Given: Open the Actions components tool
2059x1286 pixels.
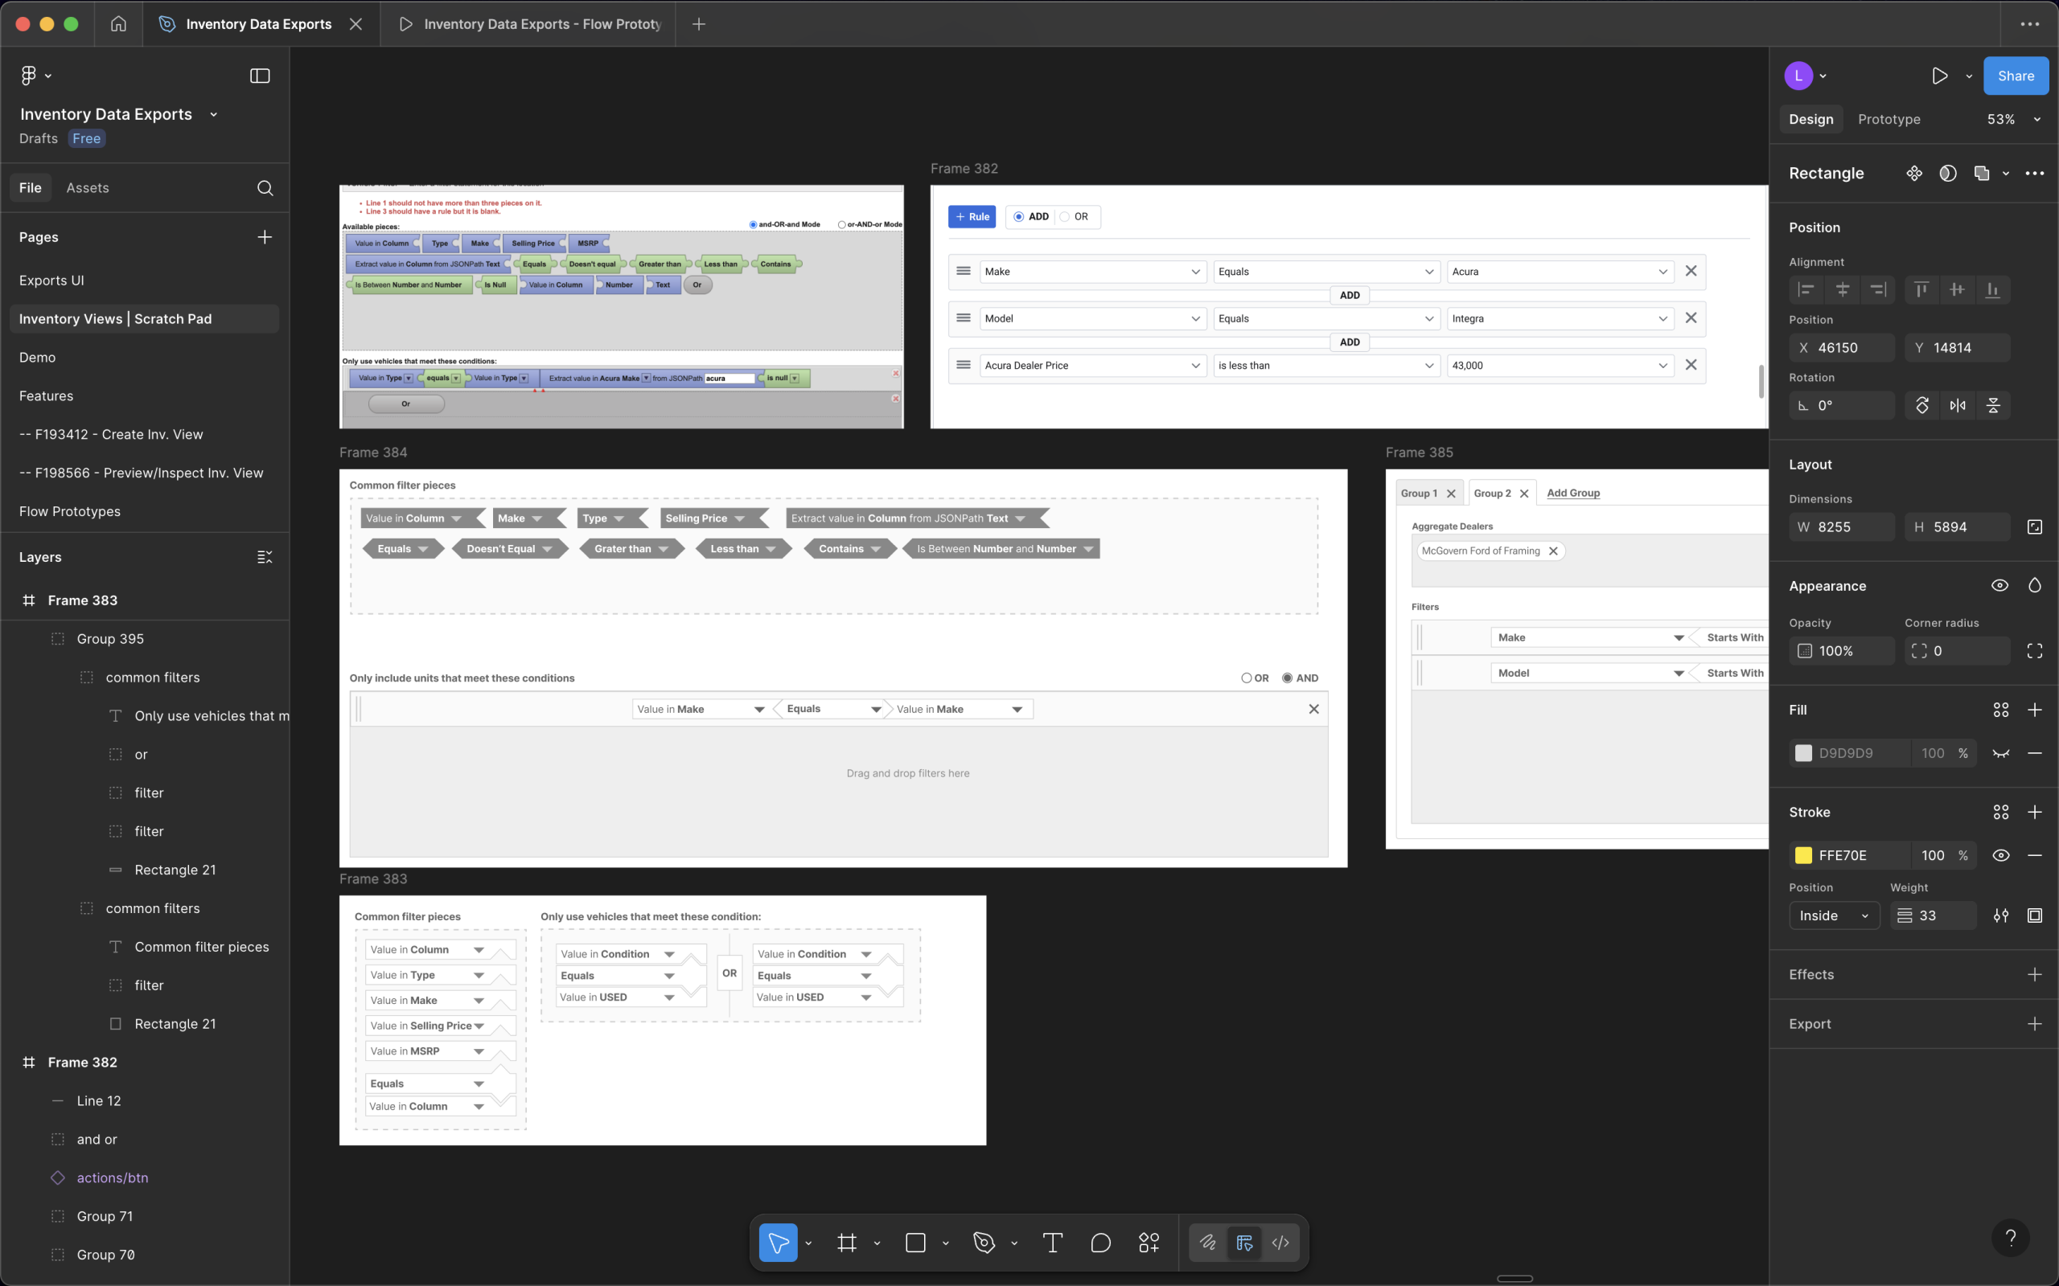Looking at the screenshot, I should [x=1149, y=1243].
